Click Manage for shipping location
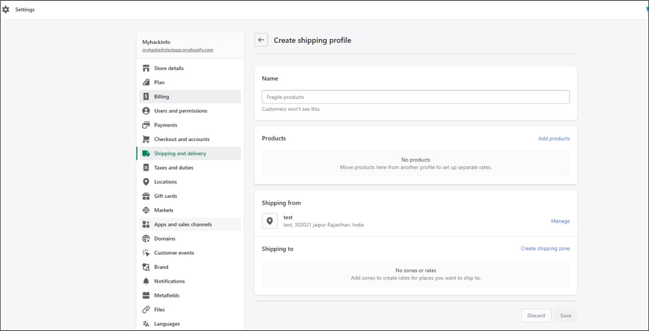 point(560,221)
